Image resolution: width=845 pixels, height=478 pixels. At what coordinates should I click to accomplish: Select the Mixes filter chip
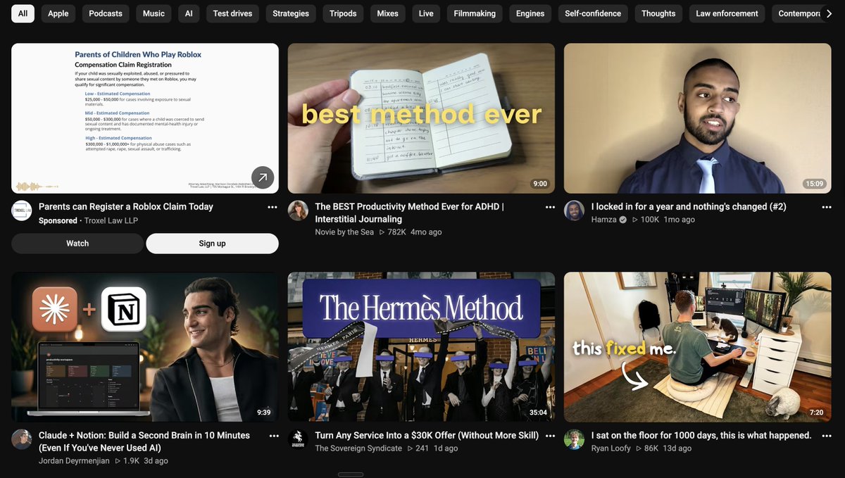[387, 13]
